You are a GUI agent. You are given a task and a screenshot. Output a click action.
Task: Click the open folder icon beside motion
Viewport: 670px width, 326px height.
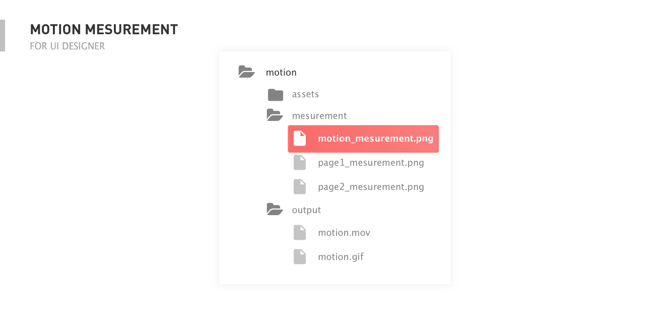click(246, 72)
